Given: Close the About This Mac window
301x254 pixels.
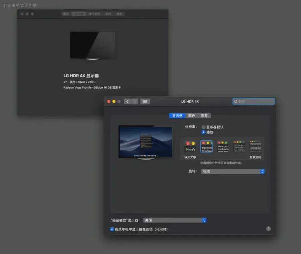Looking at the screenshot, I should click(x=22, y=14).
